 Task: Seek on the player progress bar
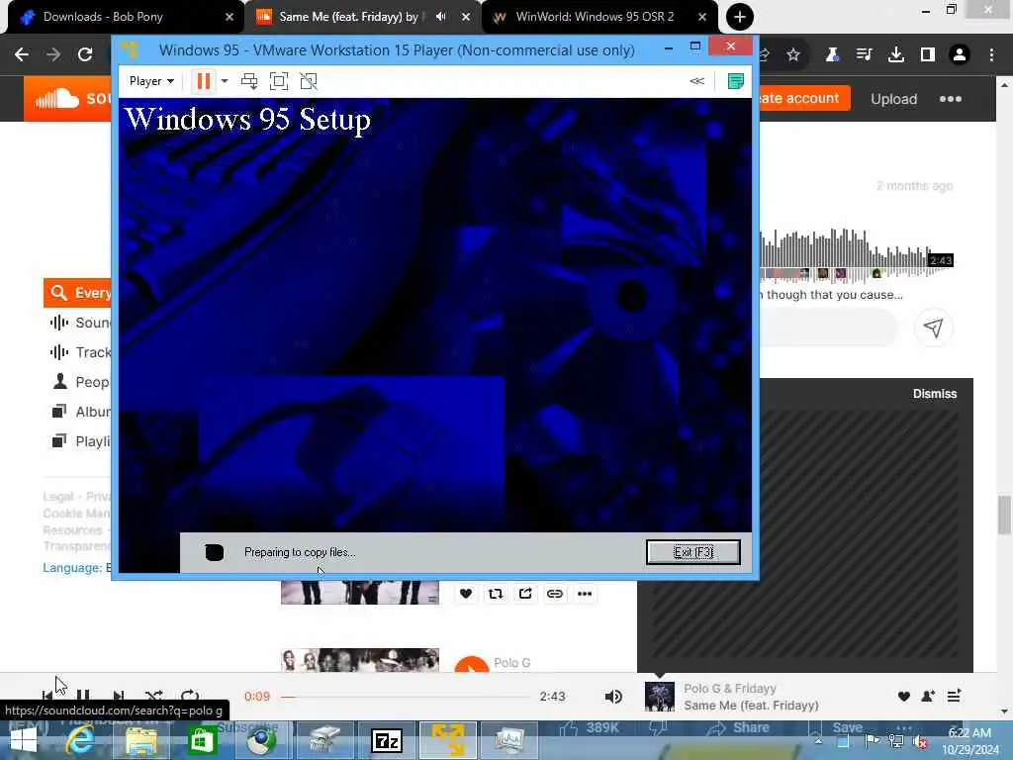406,697
